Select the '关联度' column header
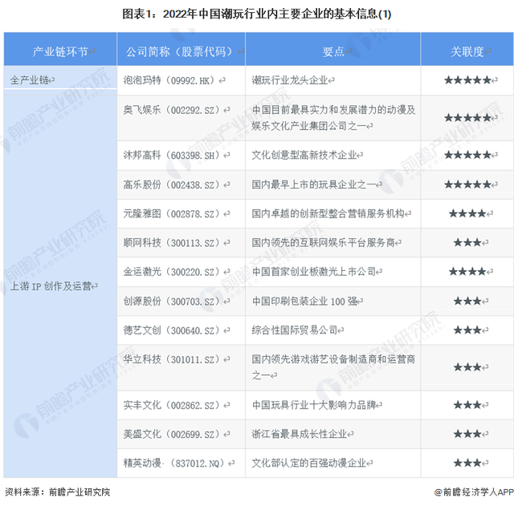This screenshot has width=514, height=506. point(467,49)
